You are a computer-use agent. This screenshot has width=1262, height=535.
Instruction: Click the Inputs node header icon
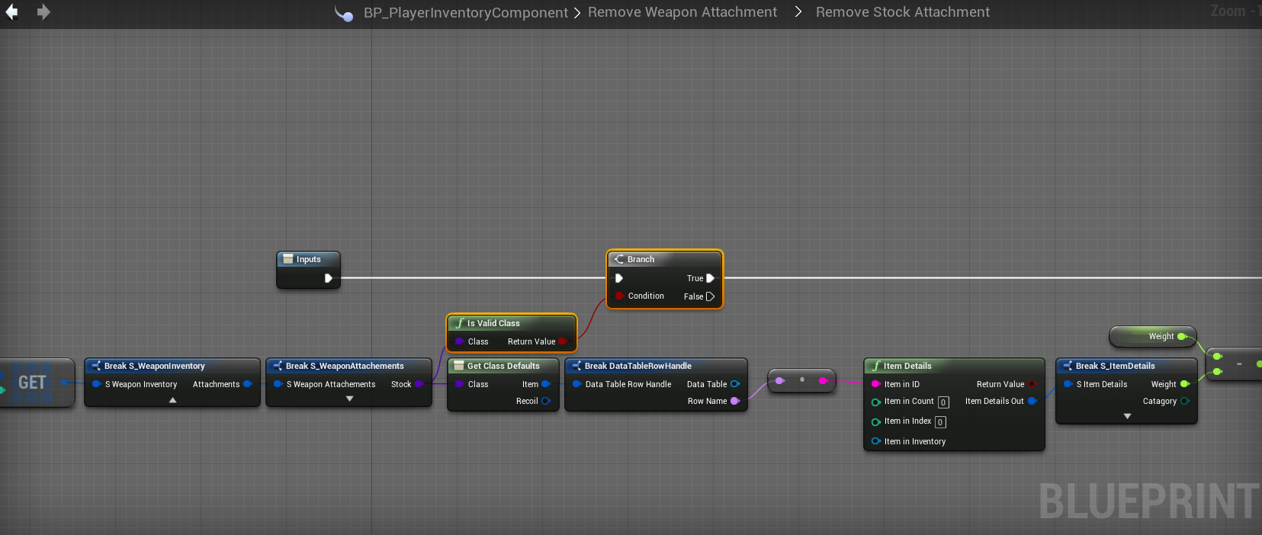click(x=288, y=259)
